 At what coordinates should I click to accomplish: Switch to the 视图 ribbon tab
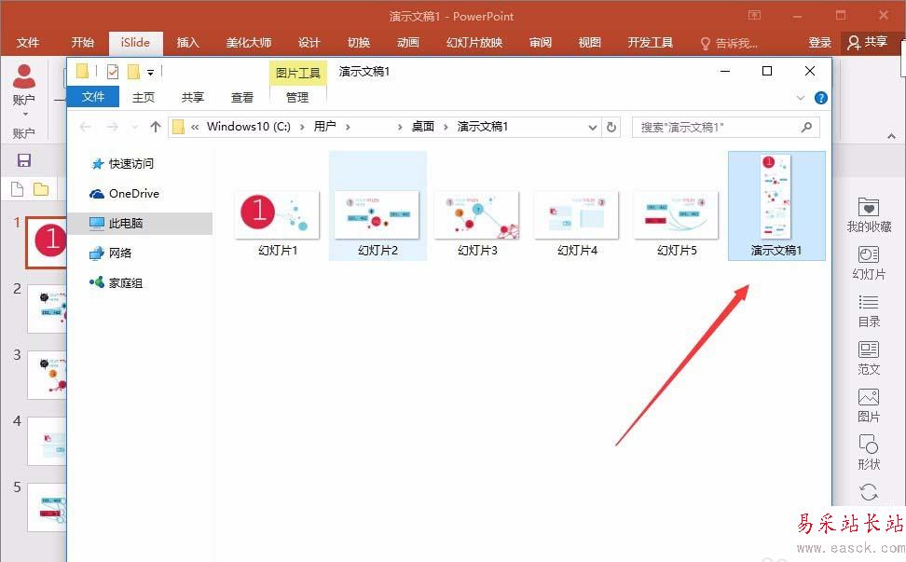point(589,43)
